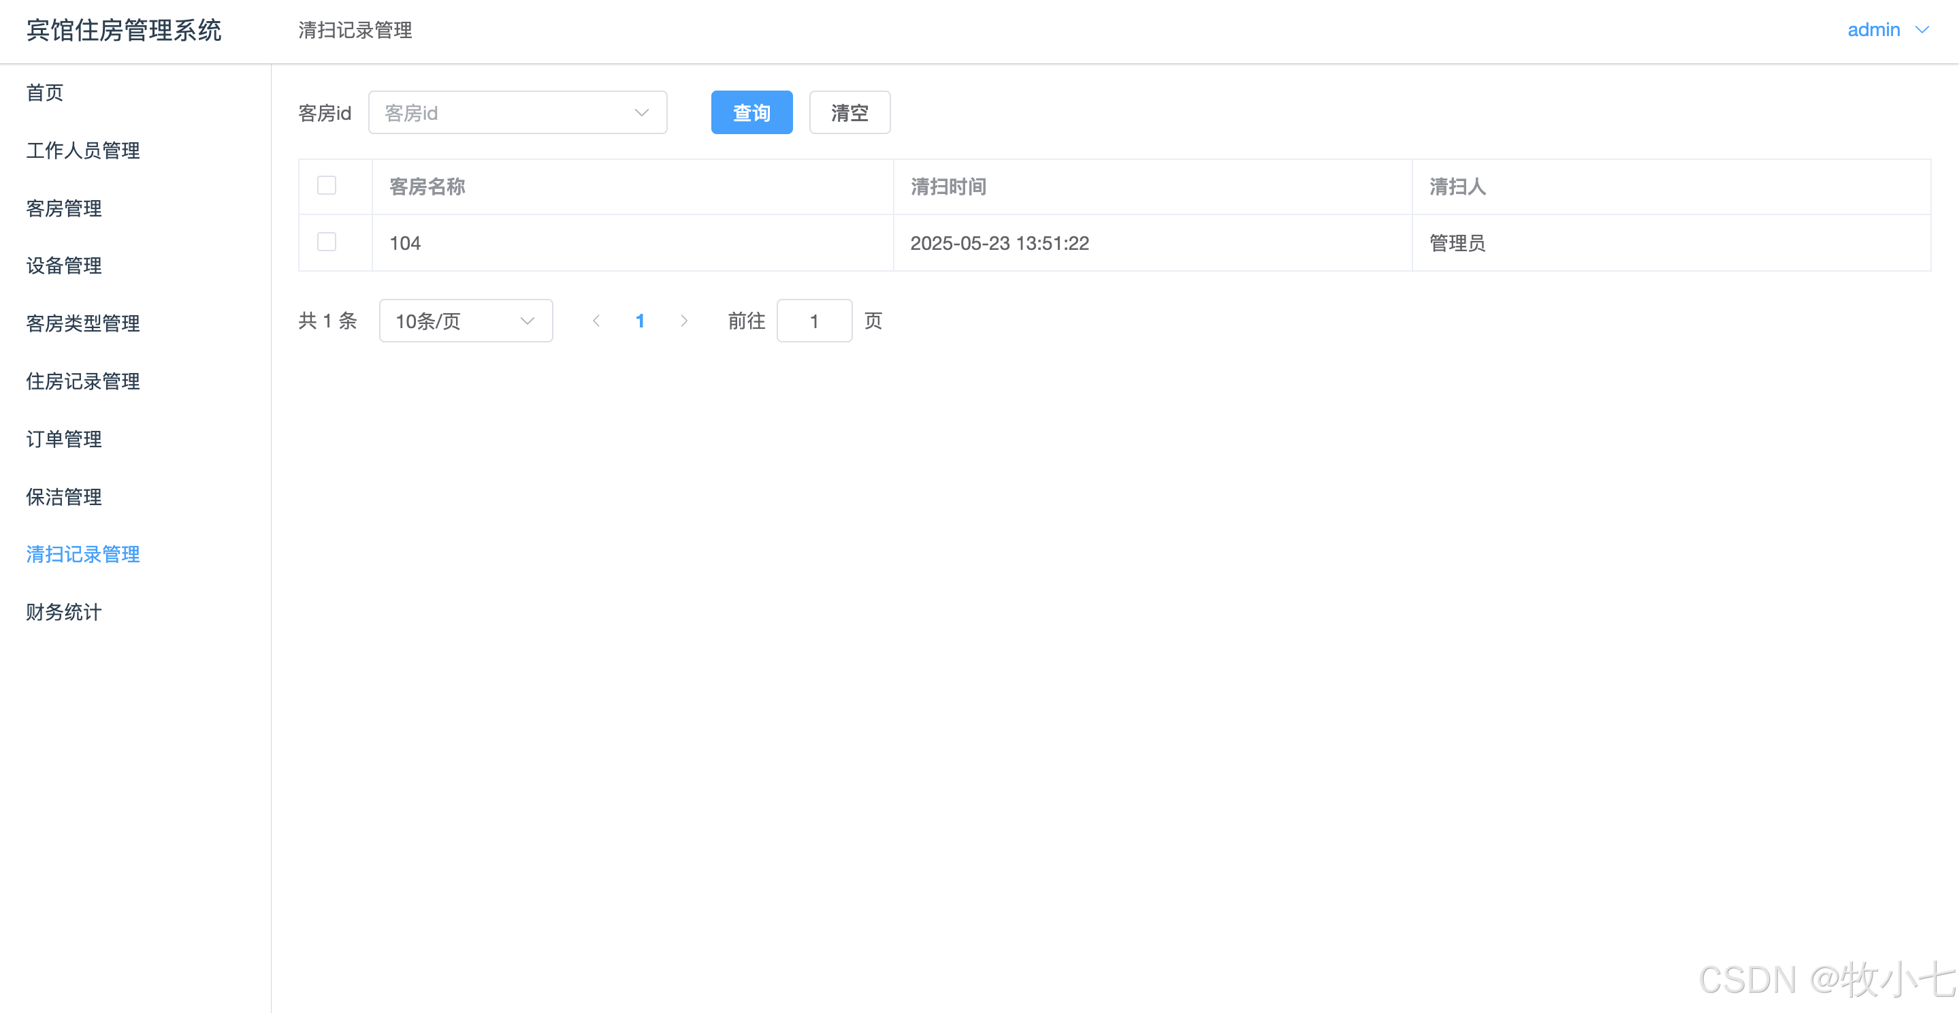Open 住房记录管理 page
Screen dimensions: 1959x1013
[83, 381]
